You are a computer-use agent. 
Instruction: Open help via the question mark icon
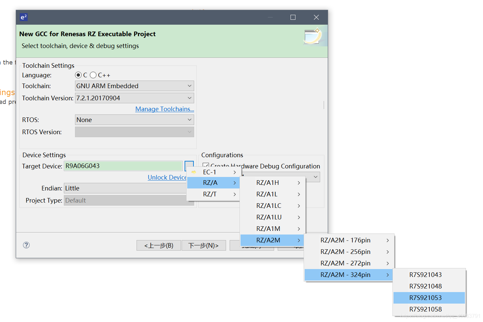coord(26,245)
